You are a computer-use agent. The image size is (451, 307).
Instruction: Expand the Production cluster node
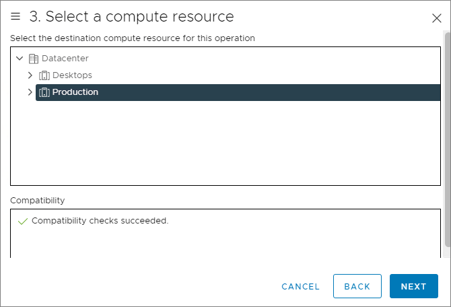pos(30,92)
